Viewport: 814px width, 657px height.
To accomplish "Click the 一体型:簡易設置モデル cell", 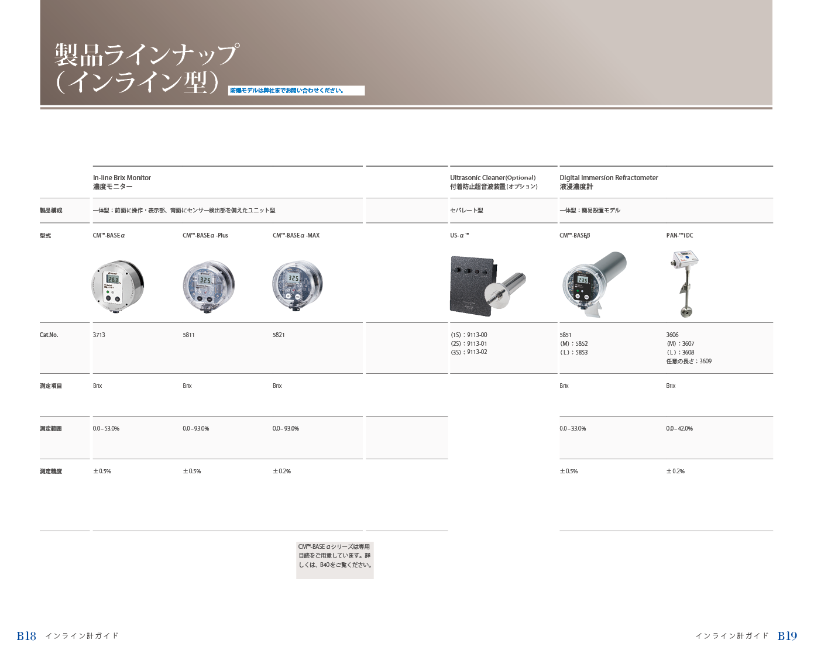I will (590, 210).
